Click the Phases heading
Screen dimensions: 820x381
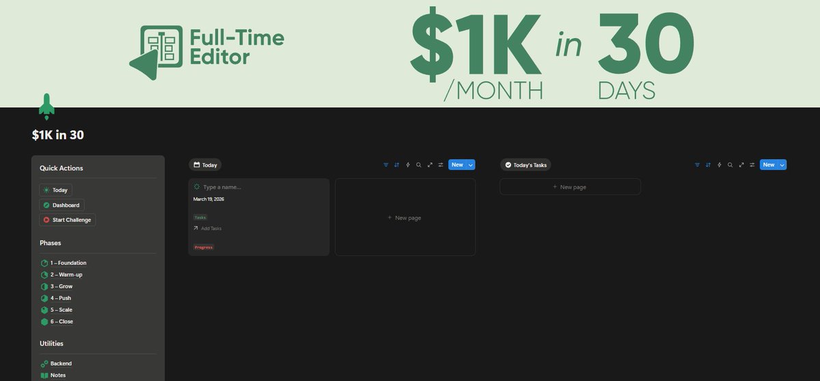click(x=51, y=242)
